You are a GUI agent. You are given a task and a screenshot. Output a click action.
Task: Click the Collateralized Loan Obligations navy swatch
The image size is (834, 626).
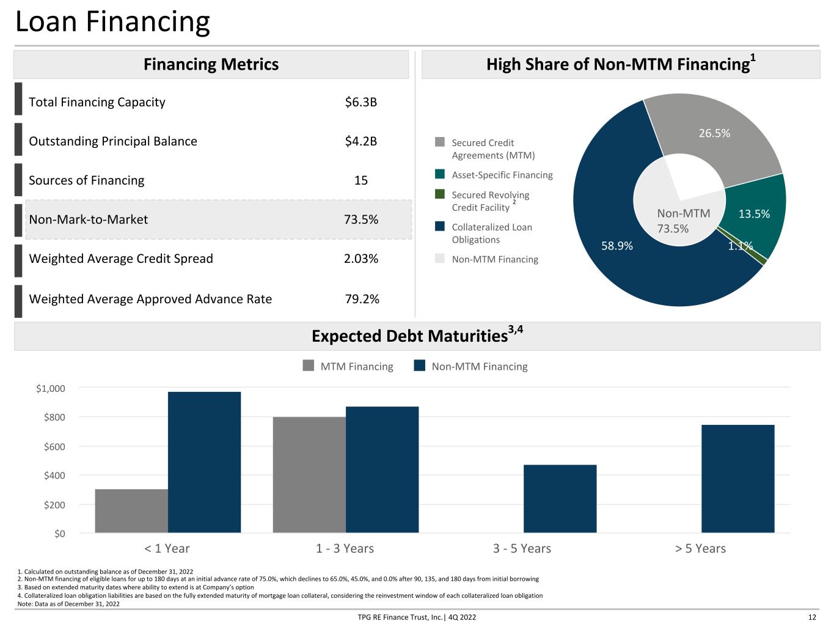(x=440, y=227)
